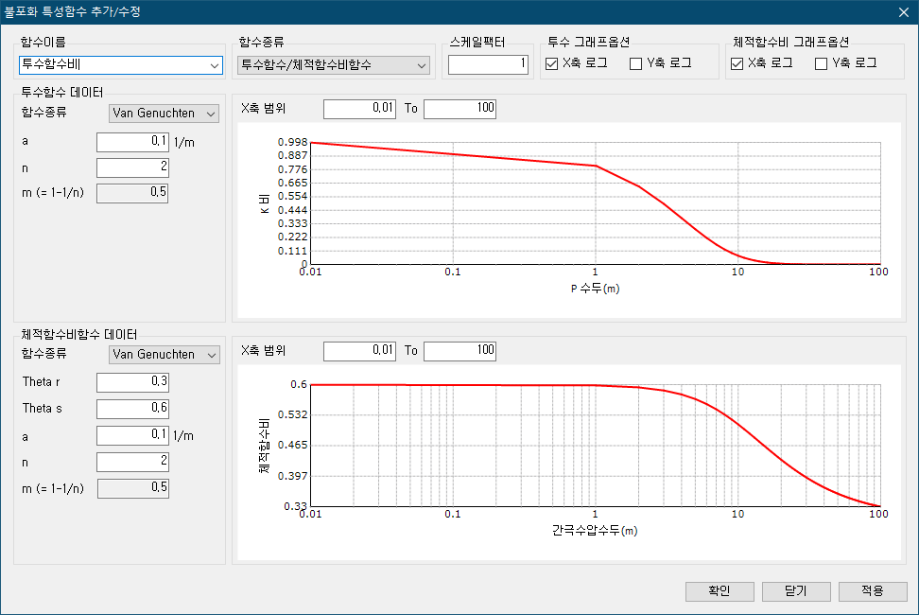Expand the 함수종류 투수함수/체적함수비함수 dropdown
The width and height of the screenshot is (919, 615).
click(421, 65)
